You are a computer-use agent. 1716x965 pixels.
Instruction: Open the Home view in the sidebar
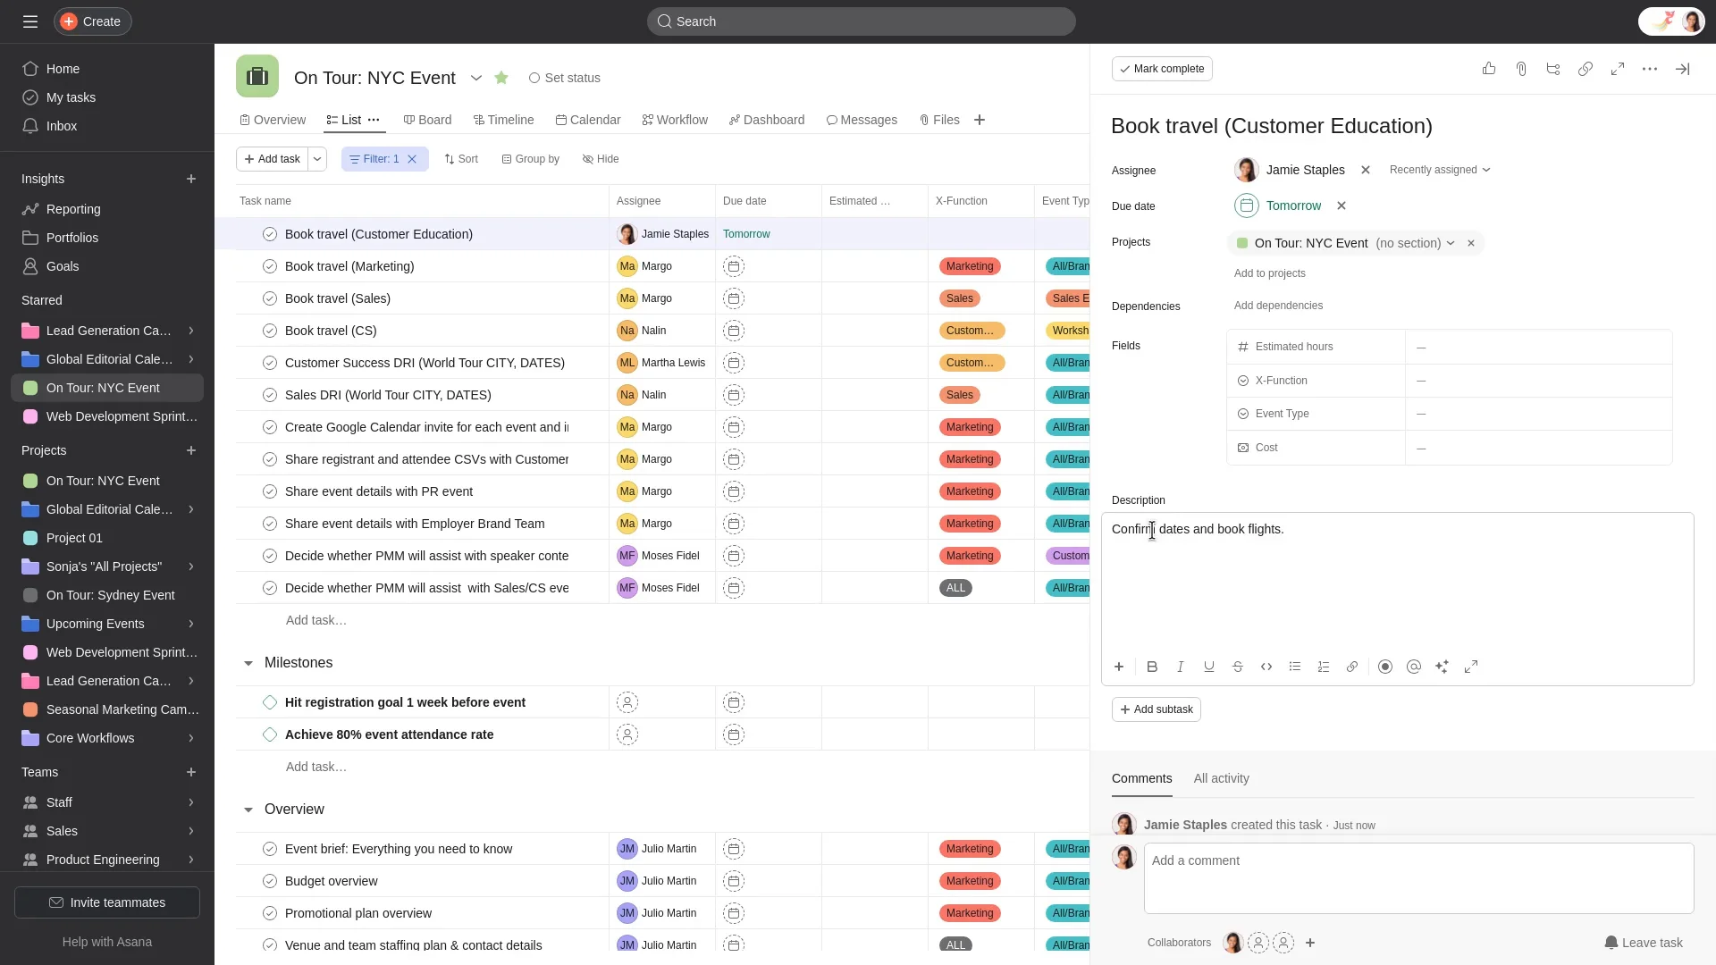(62, 69)
